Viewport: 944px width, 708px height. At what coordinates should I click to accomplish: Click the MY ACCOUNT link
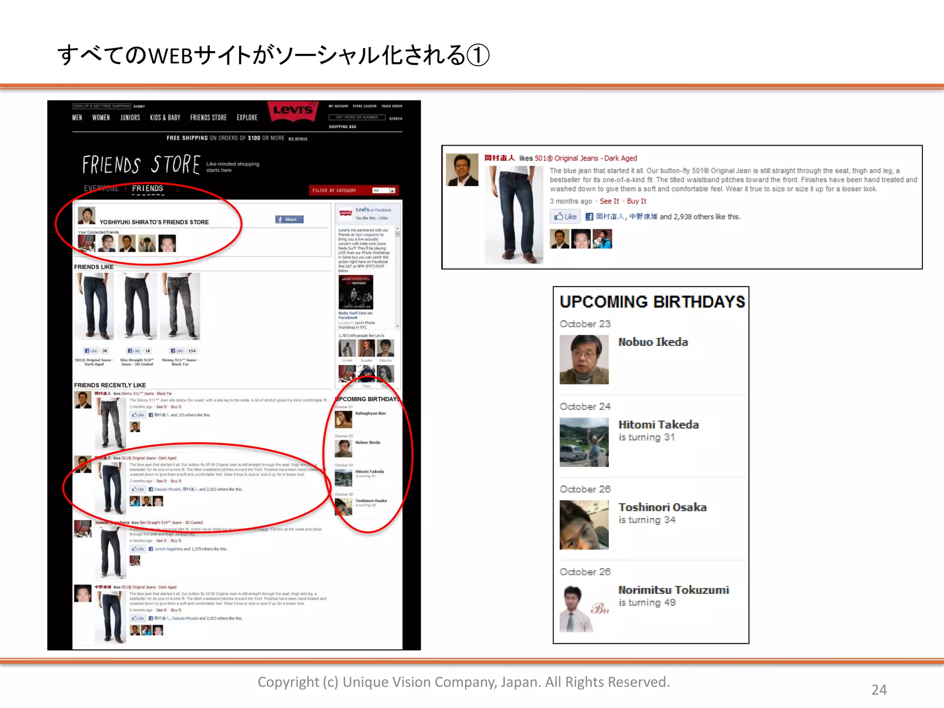(x=338, y=106)
